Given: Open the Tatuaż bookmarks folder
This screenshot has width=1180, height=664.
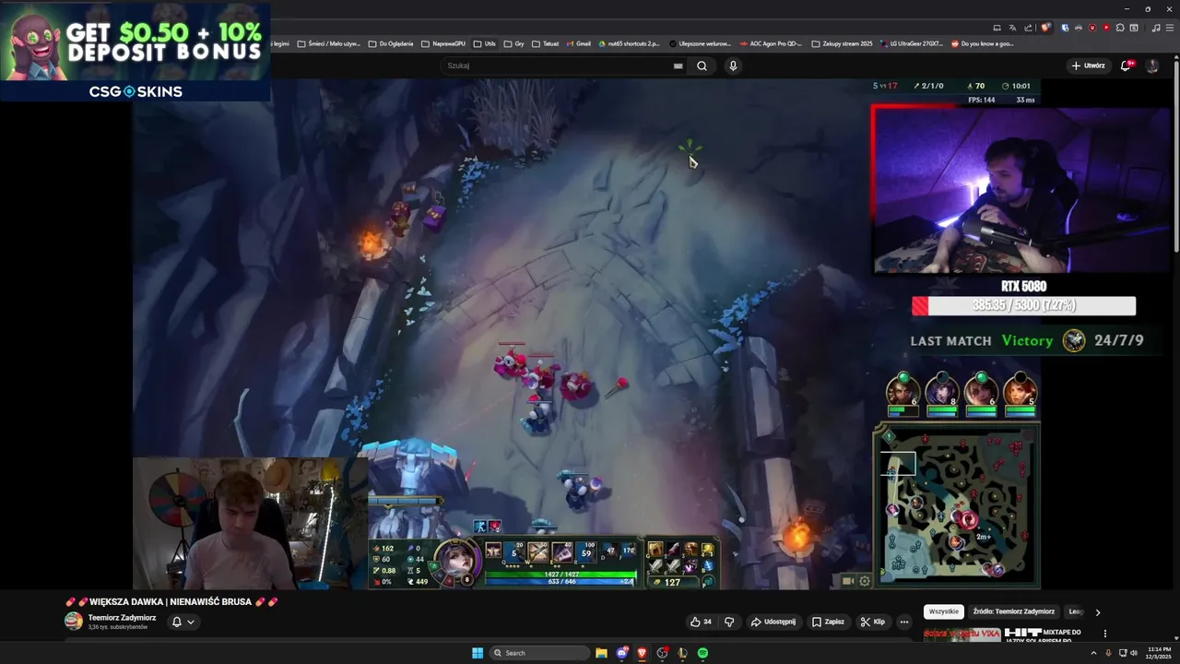Looking at the screenshot, I should [x=545, y=43].
